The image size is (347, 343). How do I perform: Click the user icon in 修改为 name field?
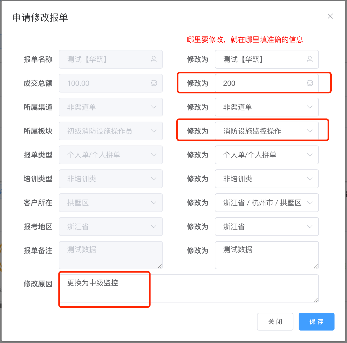coord(310,59)
